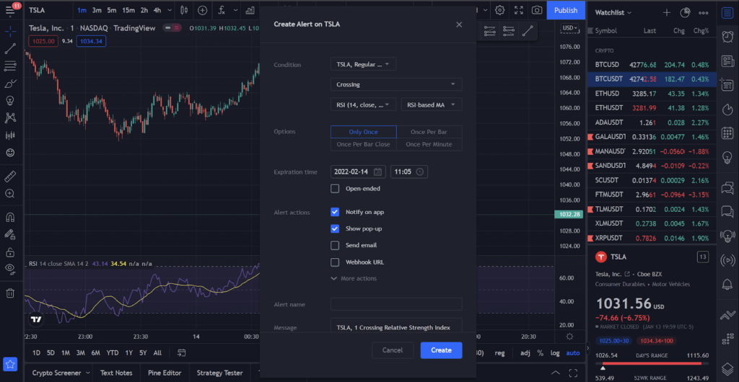
Task: Add symbol to watchlist with plus
Action: tap(667, 13)
